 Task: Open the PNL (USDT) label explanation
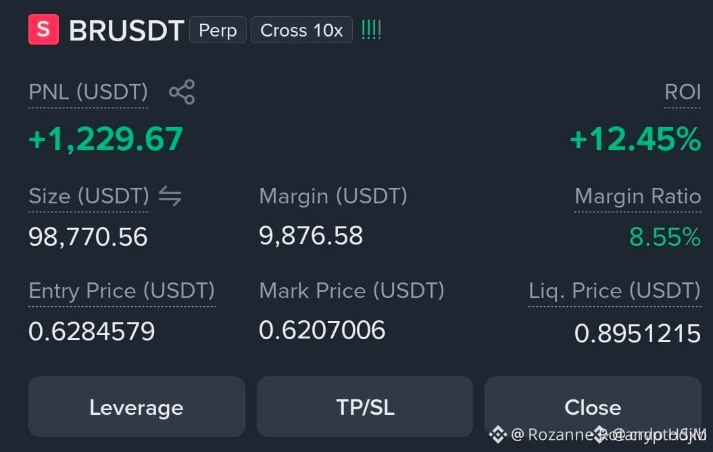click(x=89, y=93)
